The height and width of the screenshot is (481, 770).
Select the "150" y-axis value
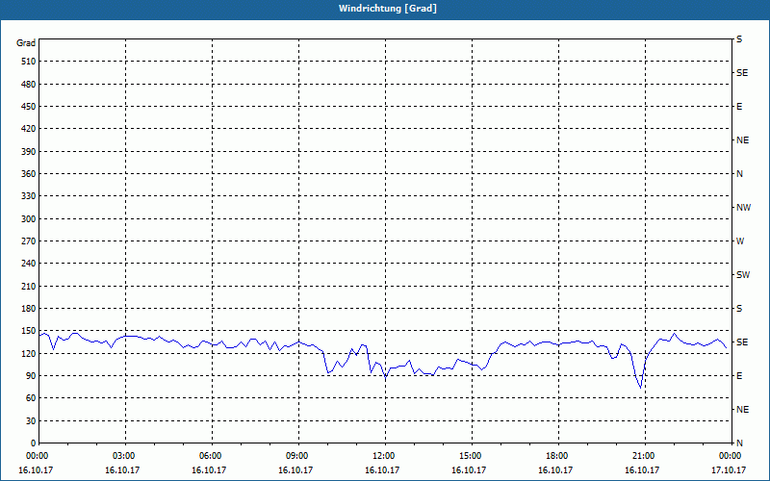click(29, 331)
